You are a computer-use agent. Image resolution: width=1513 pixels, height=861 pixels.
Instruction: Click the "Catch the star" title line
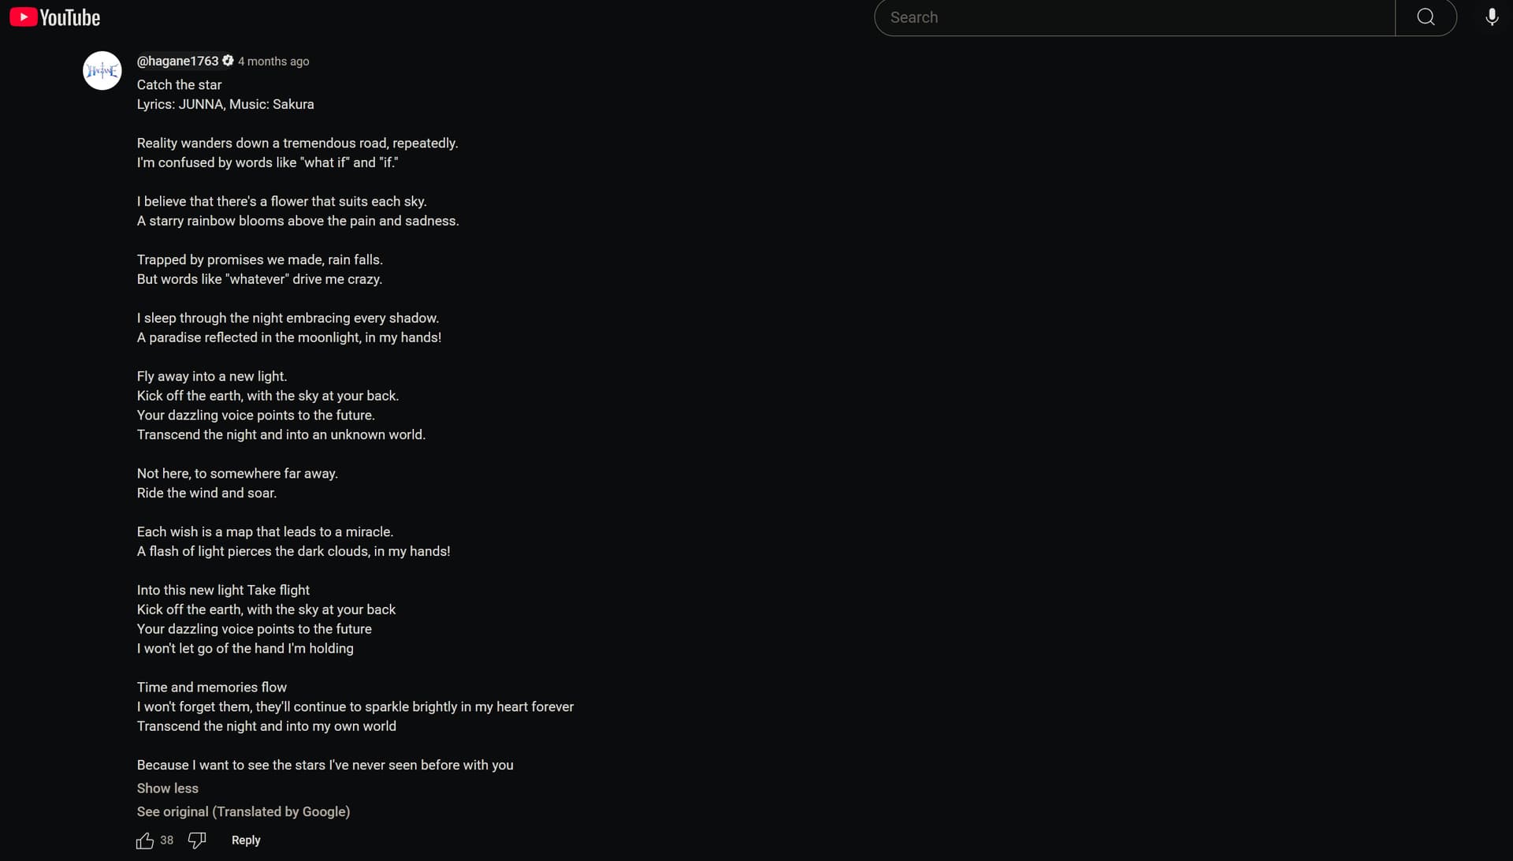click(179, 84)
